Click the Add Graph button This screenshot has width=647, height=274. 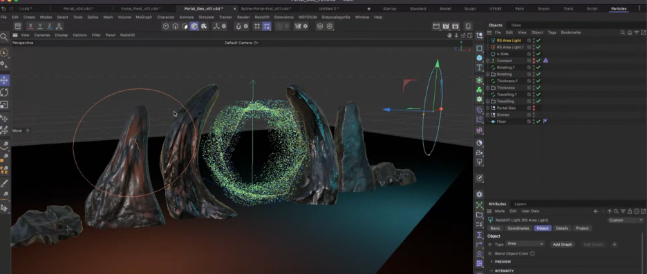click(562, 244)
